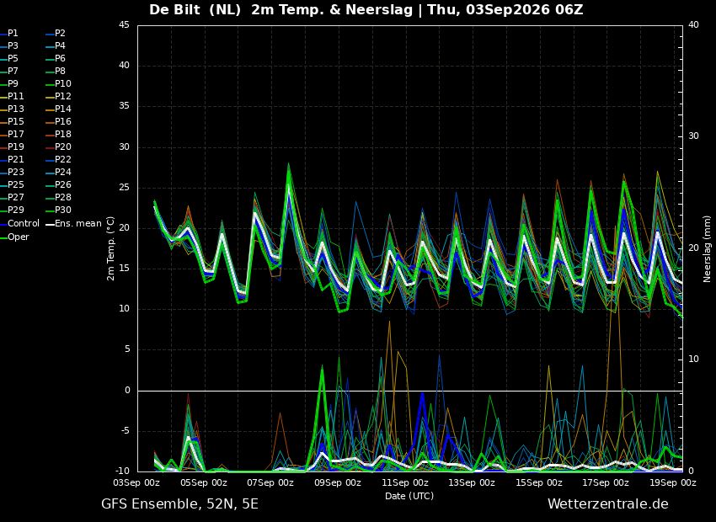Click the 30 value on precipitation axis

click(x=693, y=136)
